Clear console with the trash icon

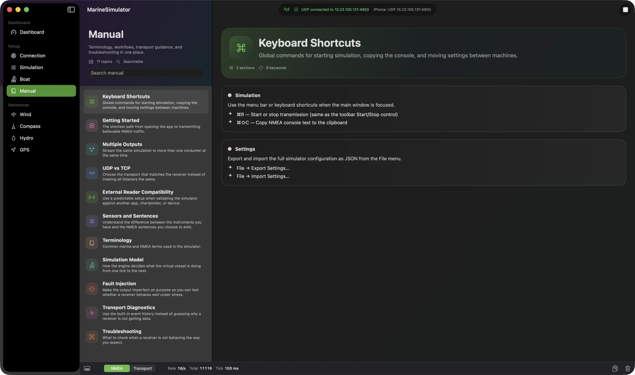(x=628, y=368)
